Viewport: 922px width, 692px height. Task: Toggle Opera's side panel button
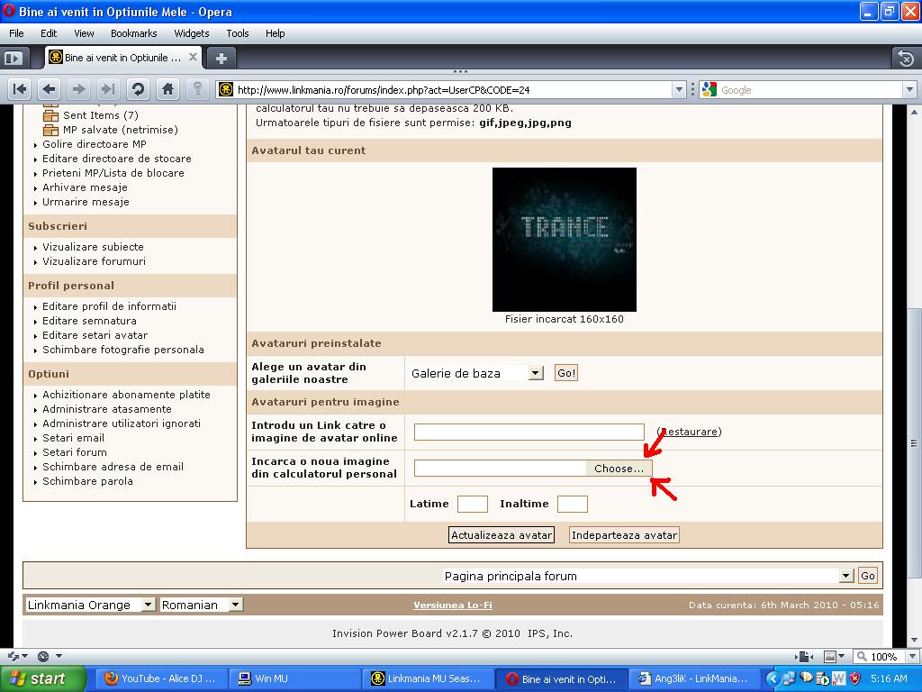click(13, 59)
